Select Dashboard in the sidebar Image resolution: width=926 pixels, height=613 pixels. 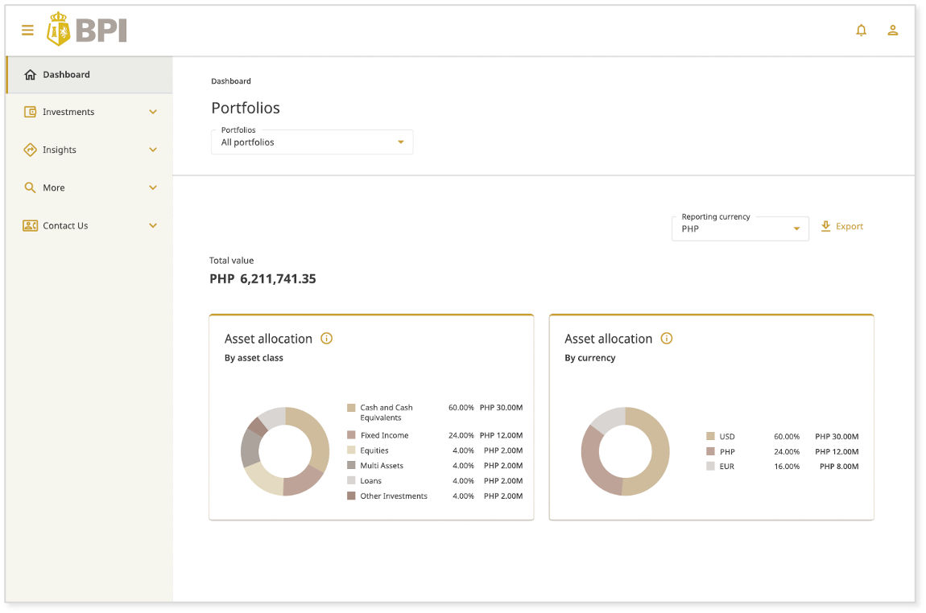[x=66, y=75]
